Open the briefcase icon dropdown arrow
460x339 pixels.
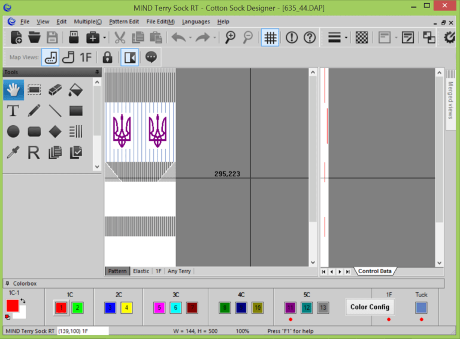pyautogui.click(x=104, y=38)
